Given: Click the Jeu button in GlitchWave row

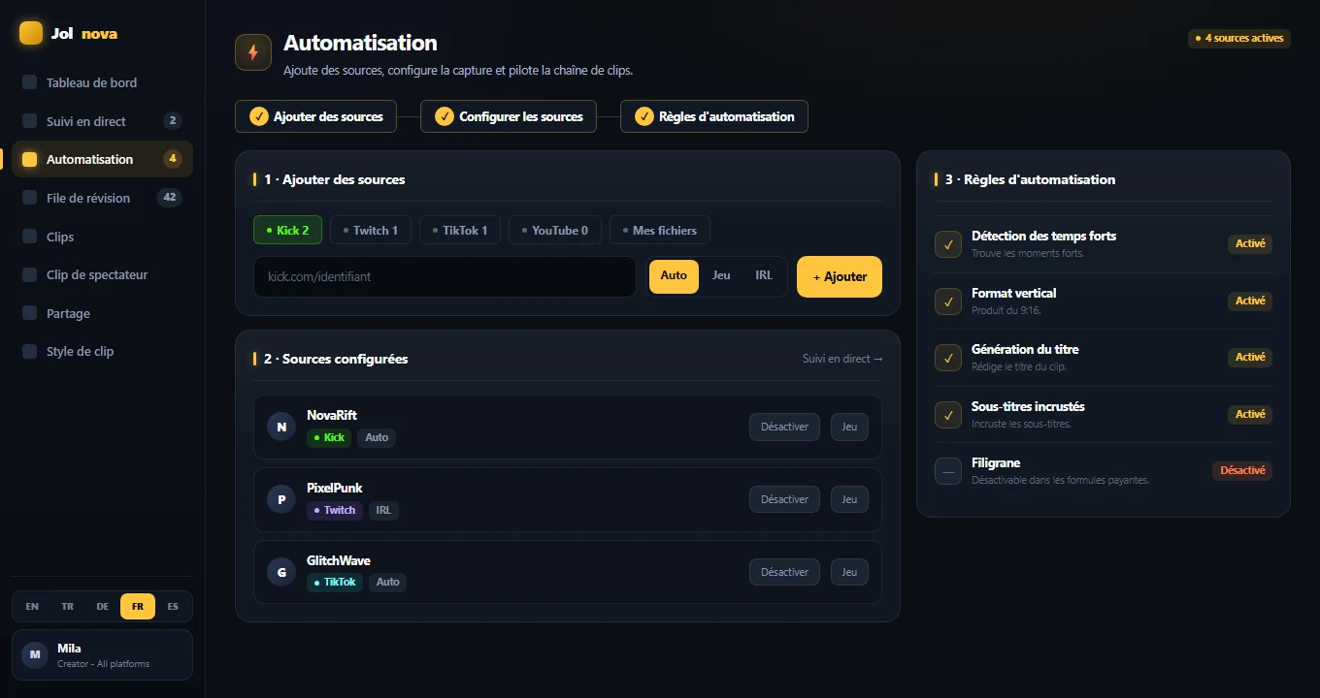Looking at the screenshot, I should tap(849, 572).
